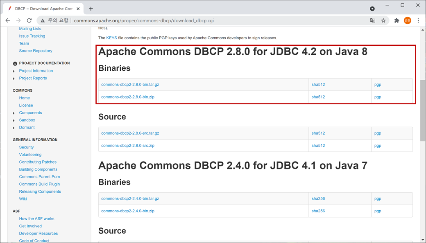Image resolution: width=426 pixels, height=243 pixels.
Task: Open the Chrome three-dot menu
Action: (x=418, y=20)
